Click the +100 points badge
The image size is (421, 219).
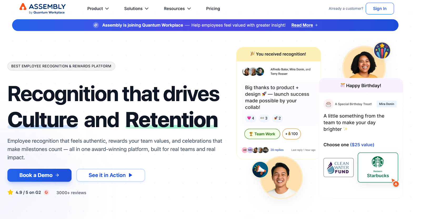[x=292, y=134]
